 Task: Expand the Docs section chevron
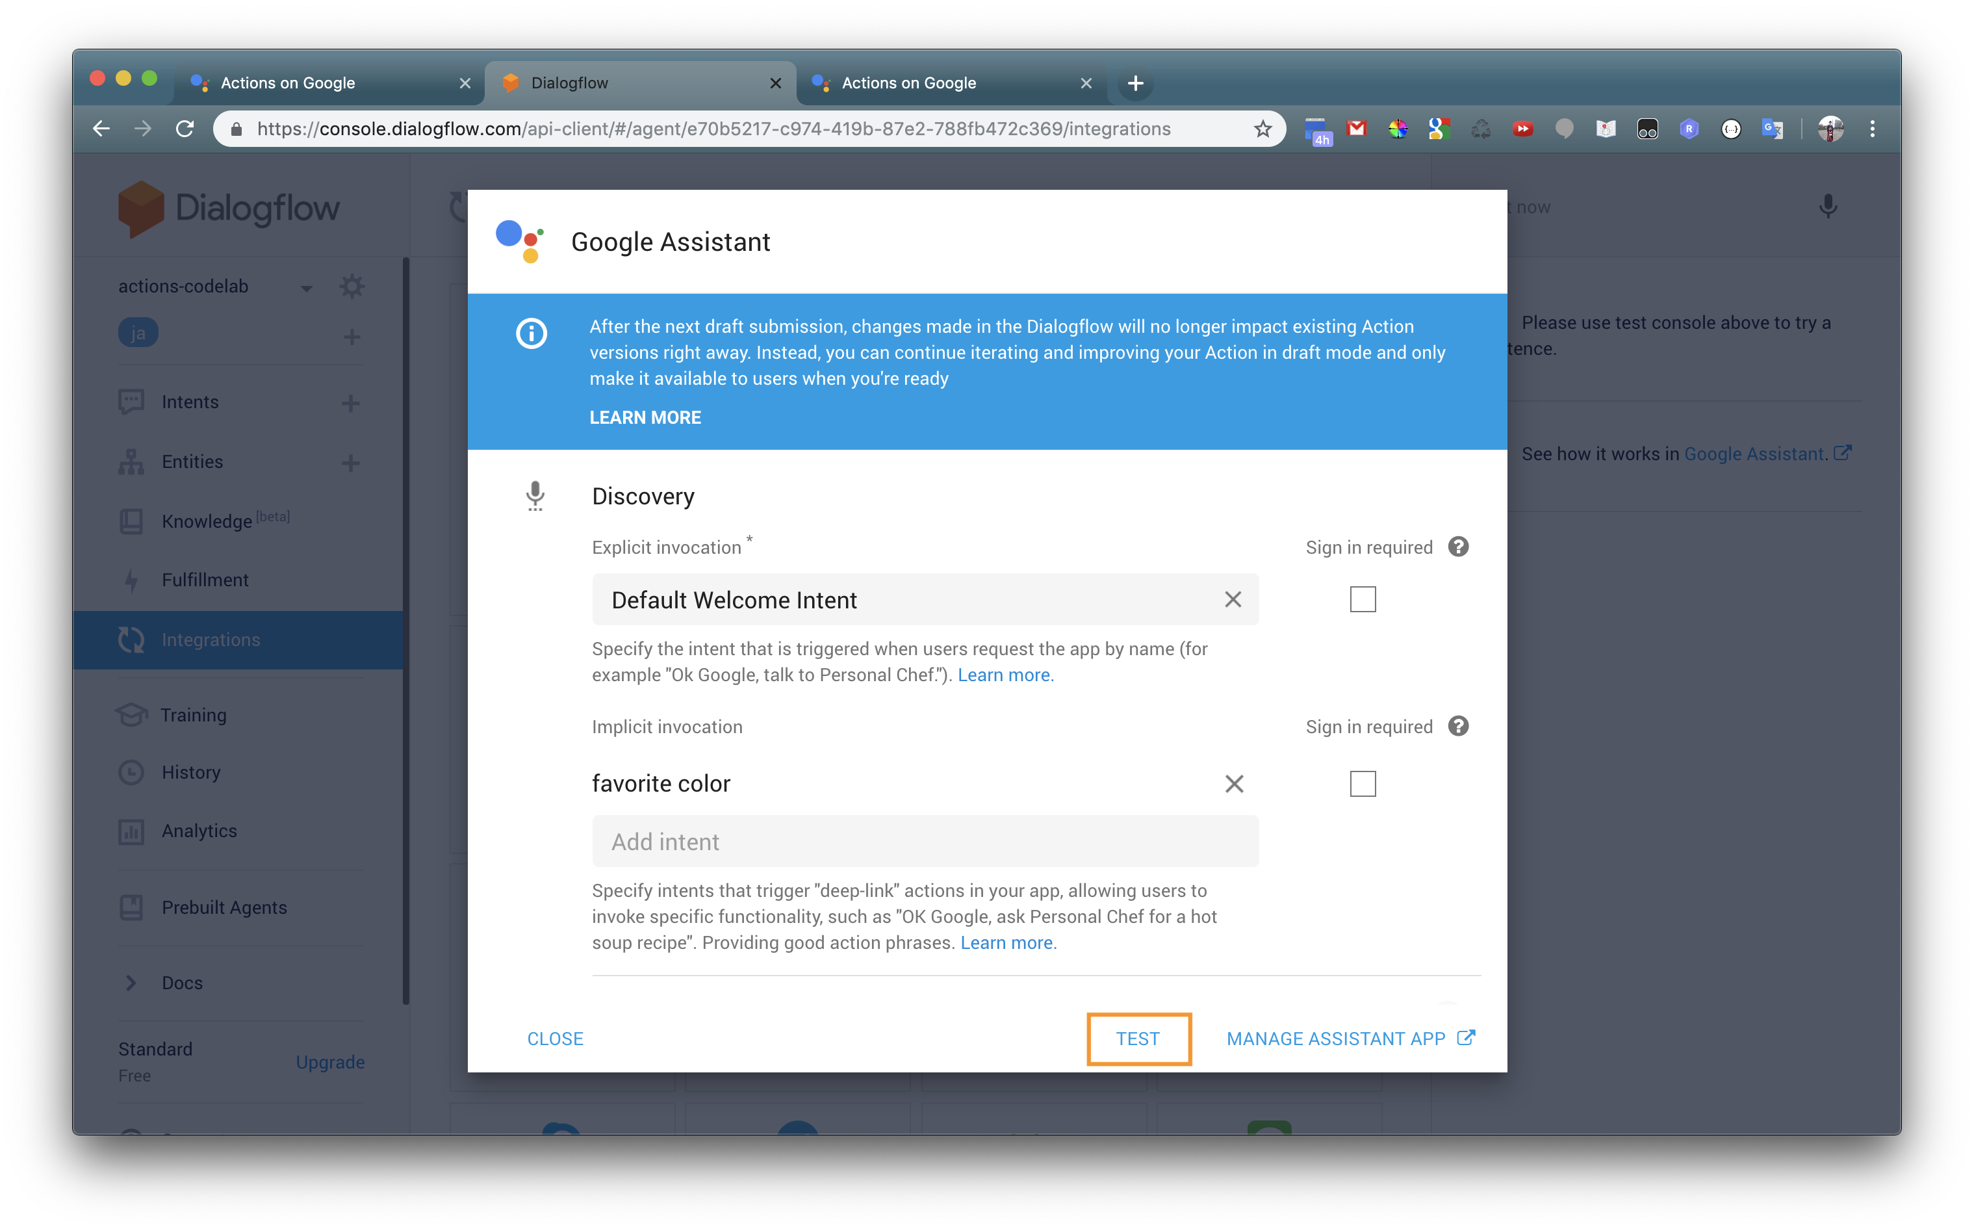[x=131, y=983]
